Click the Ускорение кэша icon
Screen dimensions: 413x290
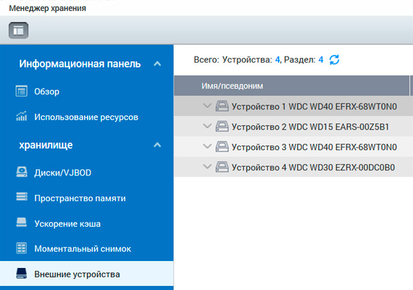click(21, 223)
